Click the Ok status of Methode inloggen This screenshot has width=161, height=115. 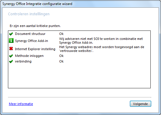62,56
